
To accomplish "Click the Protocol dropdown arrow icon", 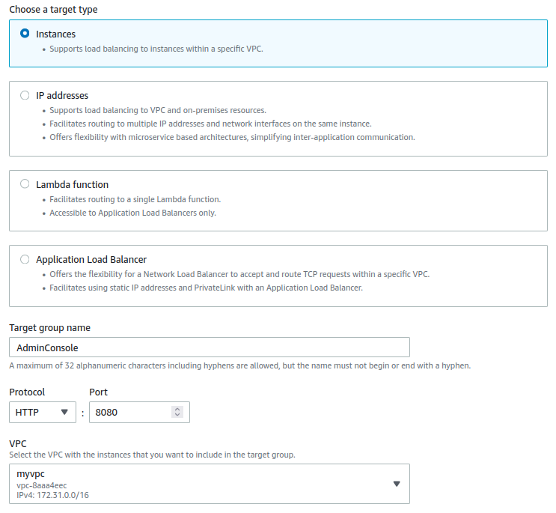I will (64, 412).
